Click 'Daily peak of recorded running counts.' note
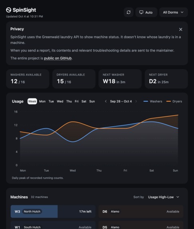Viewport: 194px width, 229px height. pyautogui.click(x=38, y=178)
